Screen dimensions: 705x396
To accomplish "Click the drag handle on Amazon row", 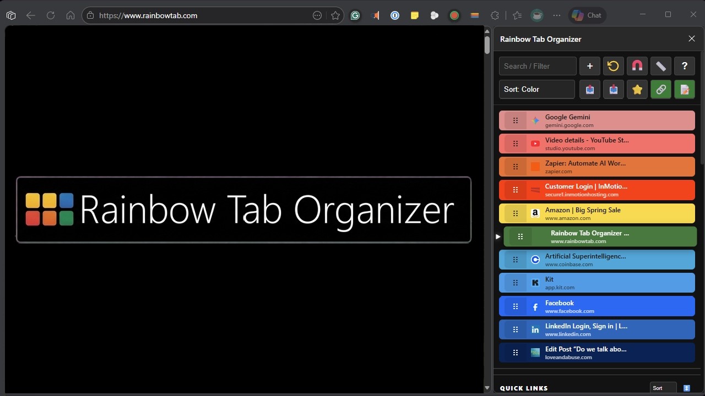I will [516, 213].
